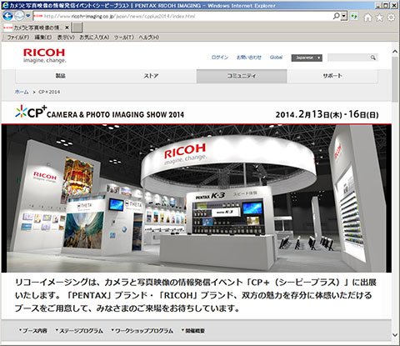Viewport: 400px width, 346px height.
Task: Click the browser Back arrow button
Action: coord(7,16)
